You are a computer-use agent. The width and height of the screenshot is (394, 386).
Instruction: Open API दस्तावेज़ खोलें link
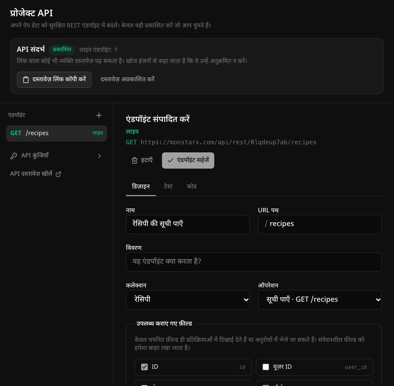coord(36,174)
